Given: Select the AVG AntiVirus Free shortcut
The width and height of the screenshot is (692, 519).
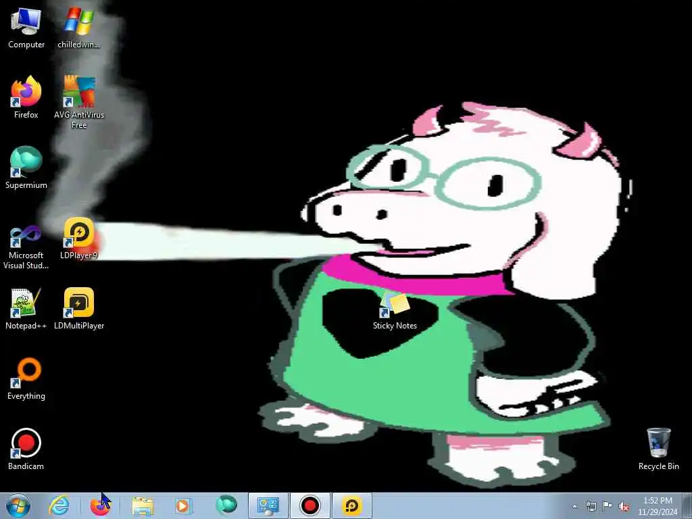Looking at the screenshot, I should point(79,103).
